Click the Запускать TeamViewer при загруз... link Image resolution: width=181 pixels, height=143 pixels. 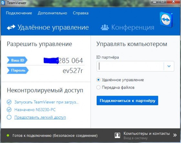tap(47, 102)
